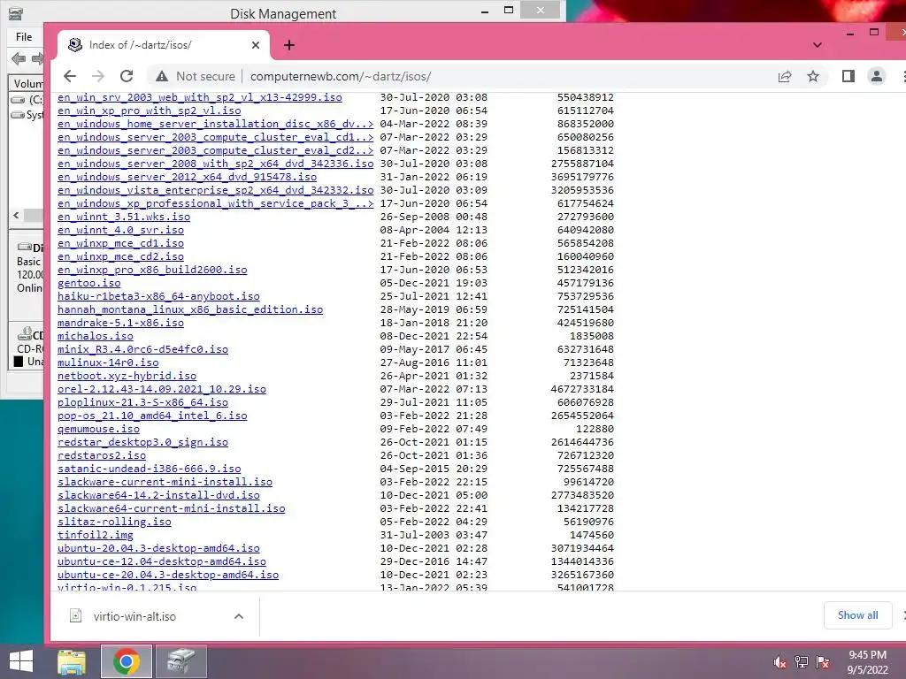Open ploplinux-21.3-S-x86_64.iso link
The width and height of the screenshot is (906, 679).
coord(142,402)
